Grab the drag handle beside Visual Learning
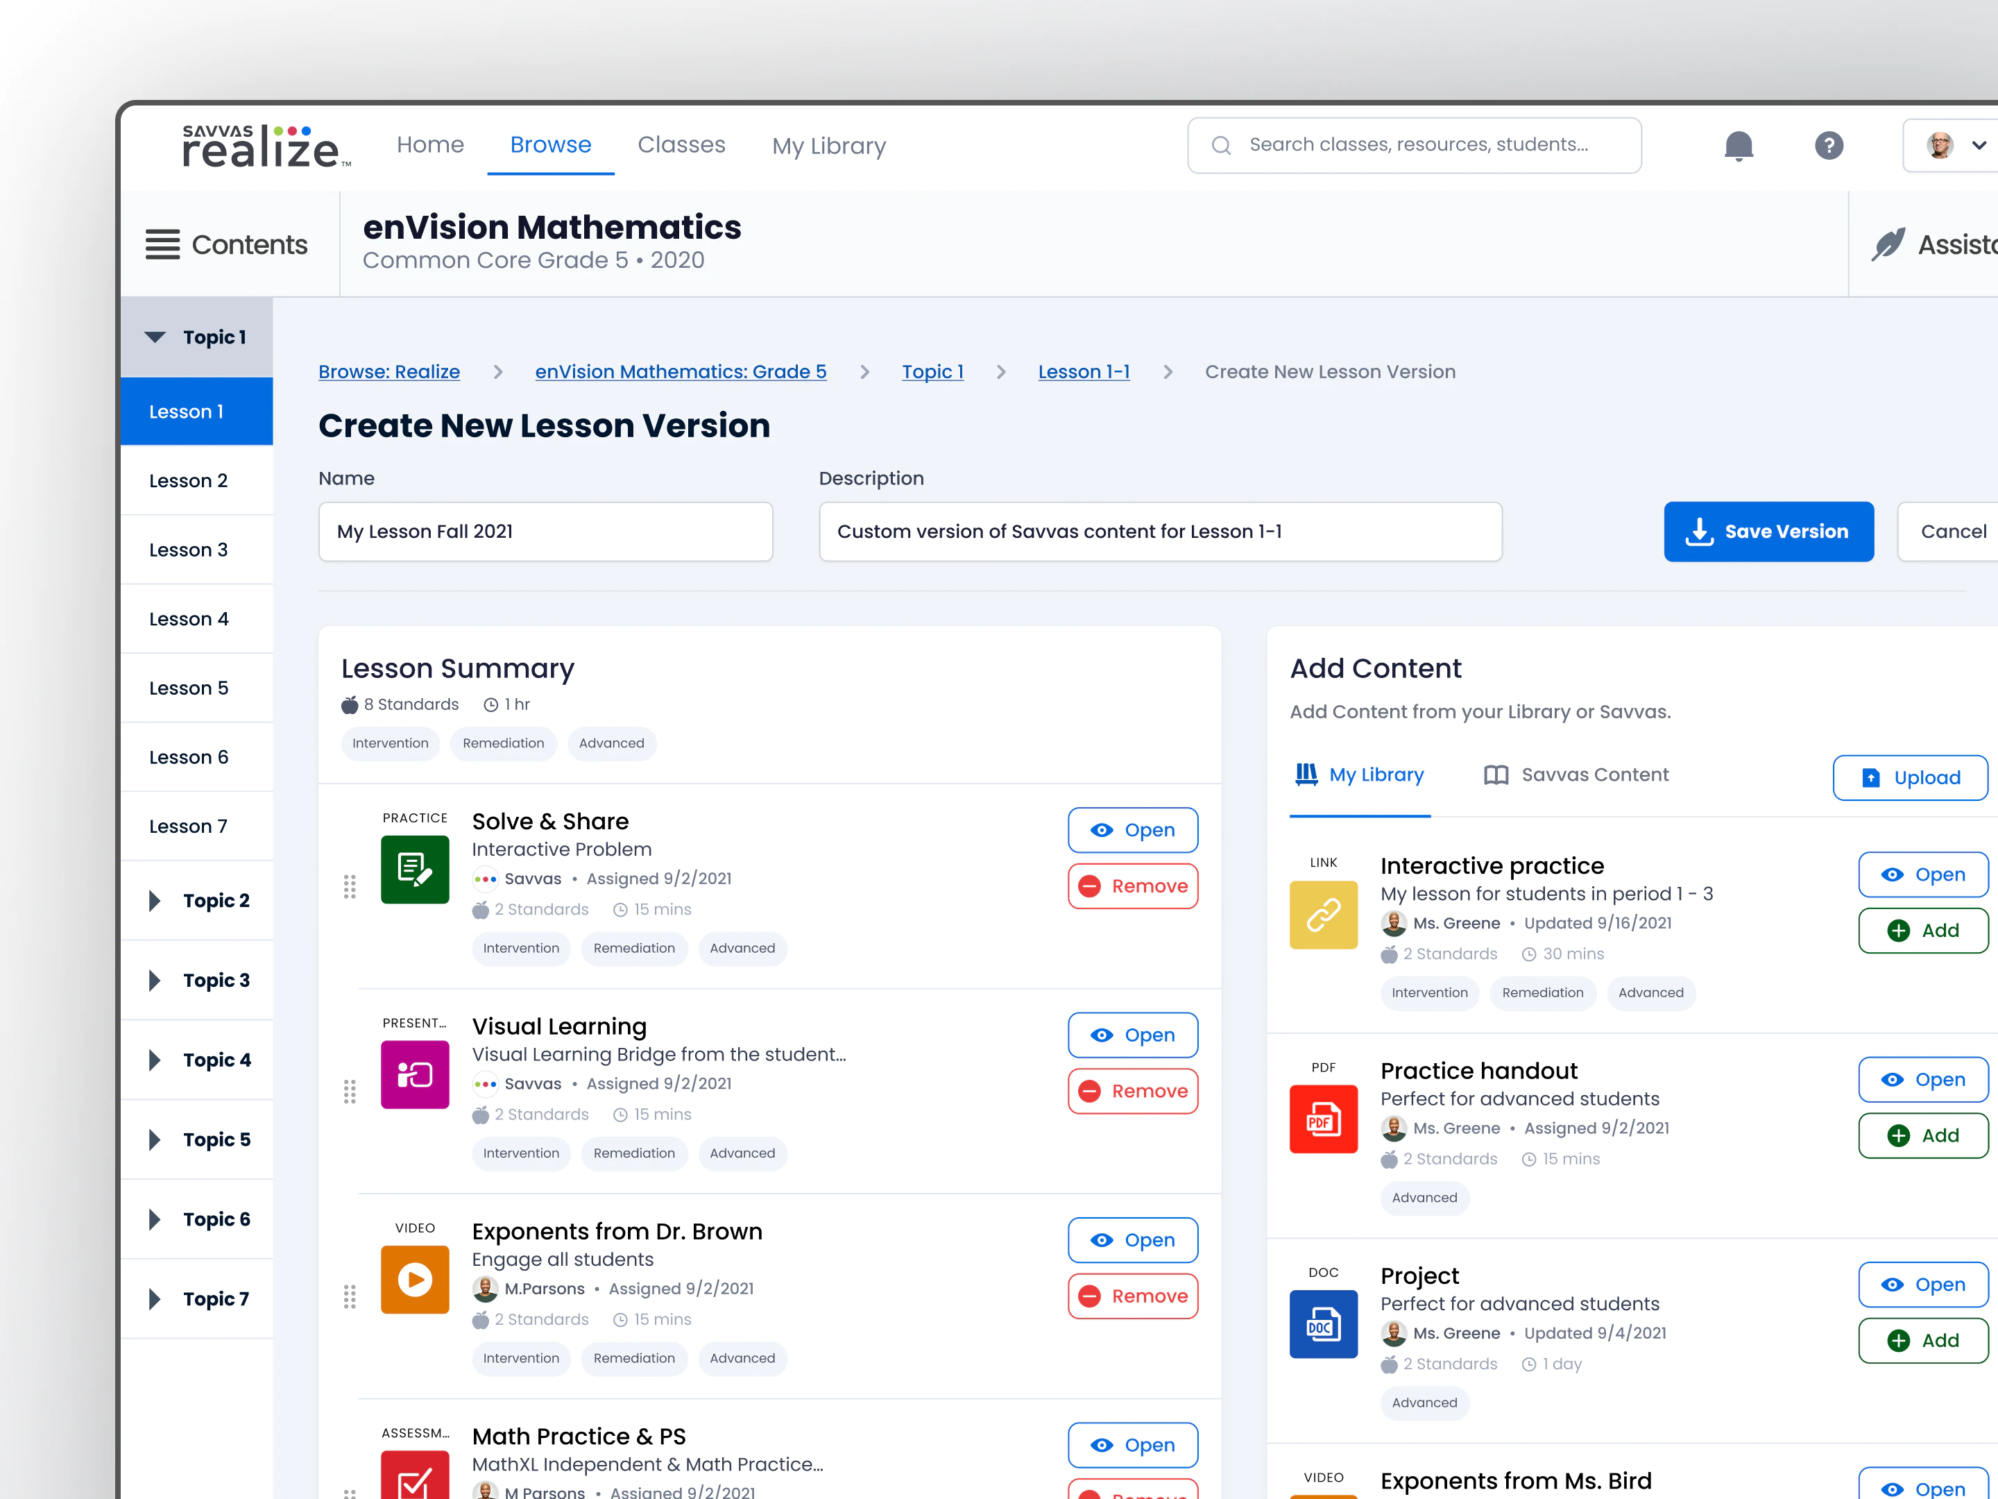 [350, 1092]
